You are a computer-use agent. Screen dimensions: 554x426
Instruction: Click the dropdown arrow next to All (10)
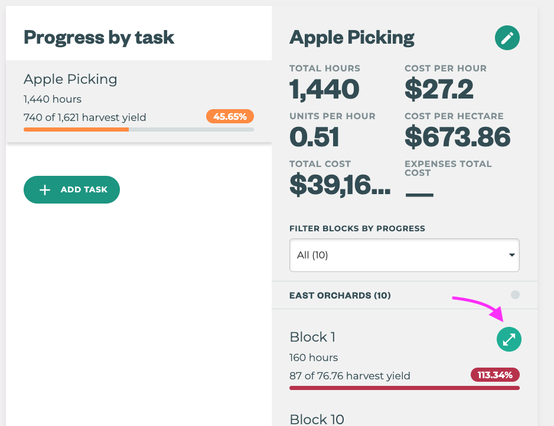(511, 255)
